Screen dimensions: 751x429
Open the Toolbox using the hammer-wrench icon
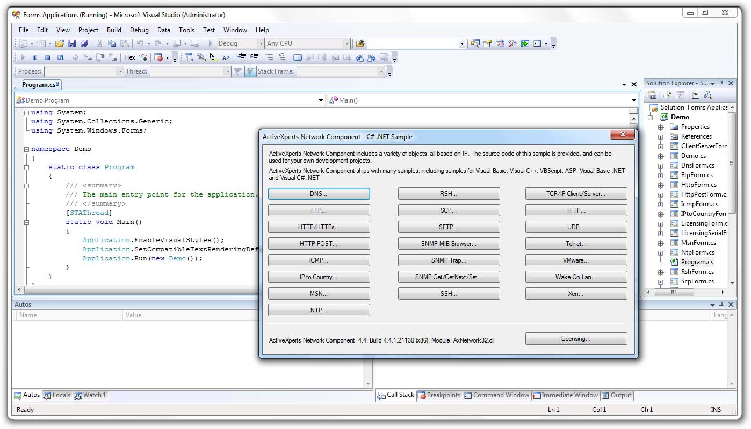point(512,43)
